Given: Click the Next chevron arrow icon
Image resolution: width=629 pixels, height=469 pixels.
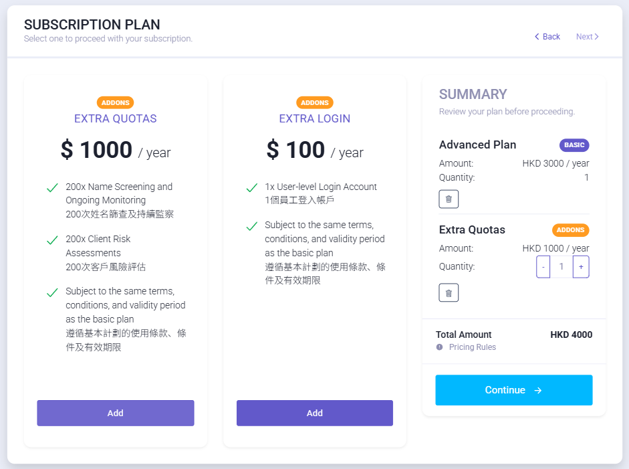Looking at the screenshot, I should [596, 37].
